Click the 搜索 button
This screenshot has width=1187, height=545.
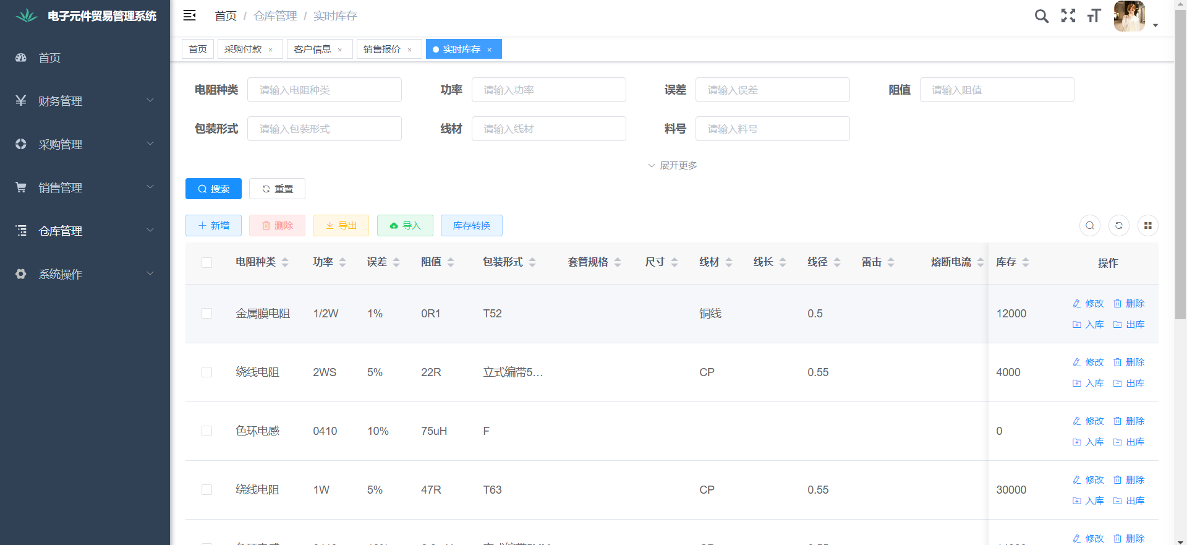213,189
